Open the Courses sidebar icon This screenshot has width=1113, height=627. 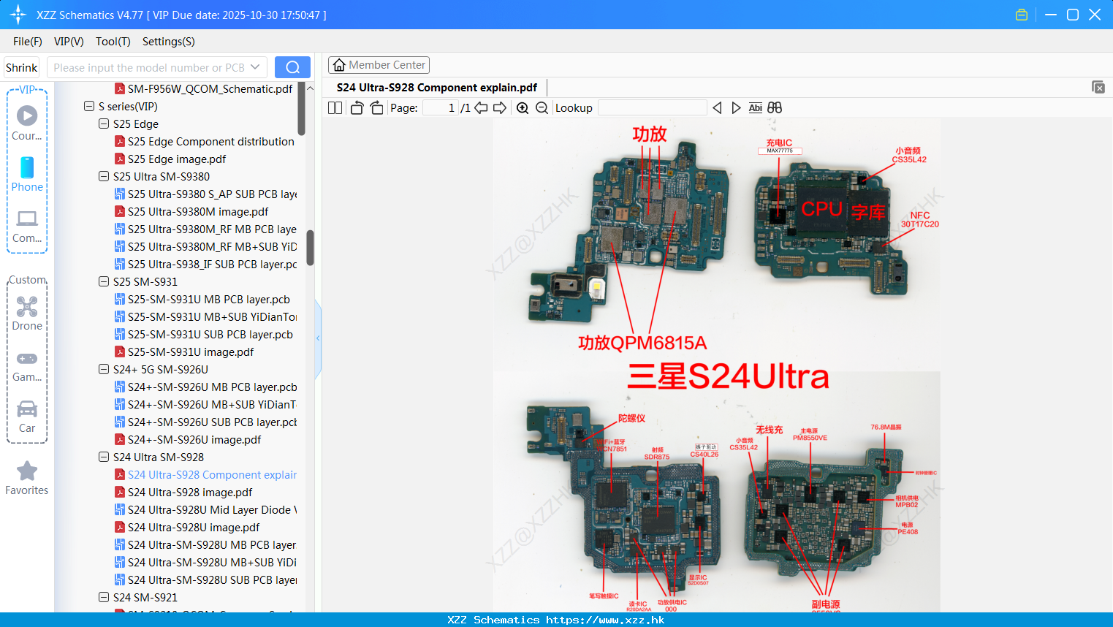pos(27,123)
